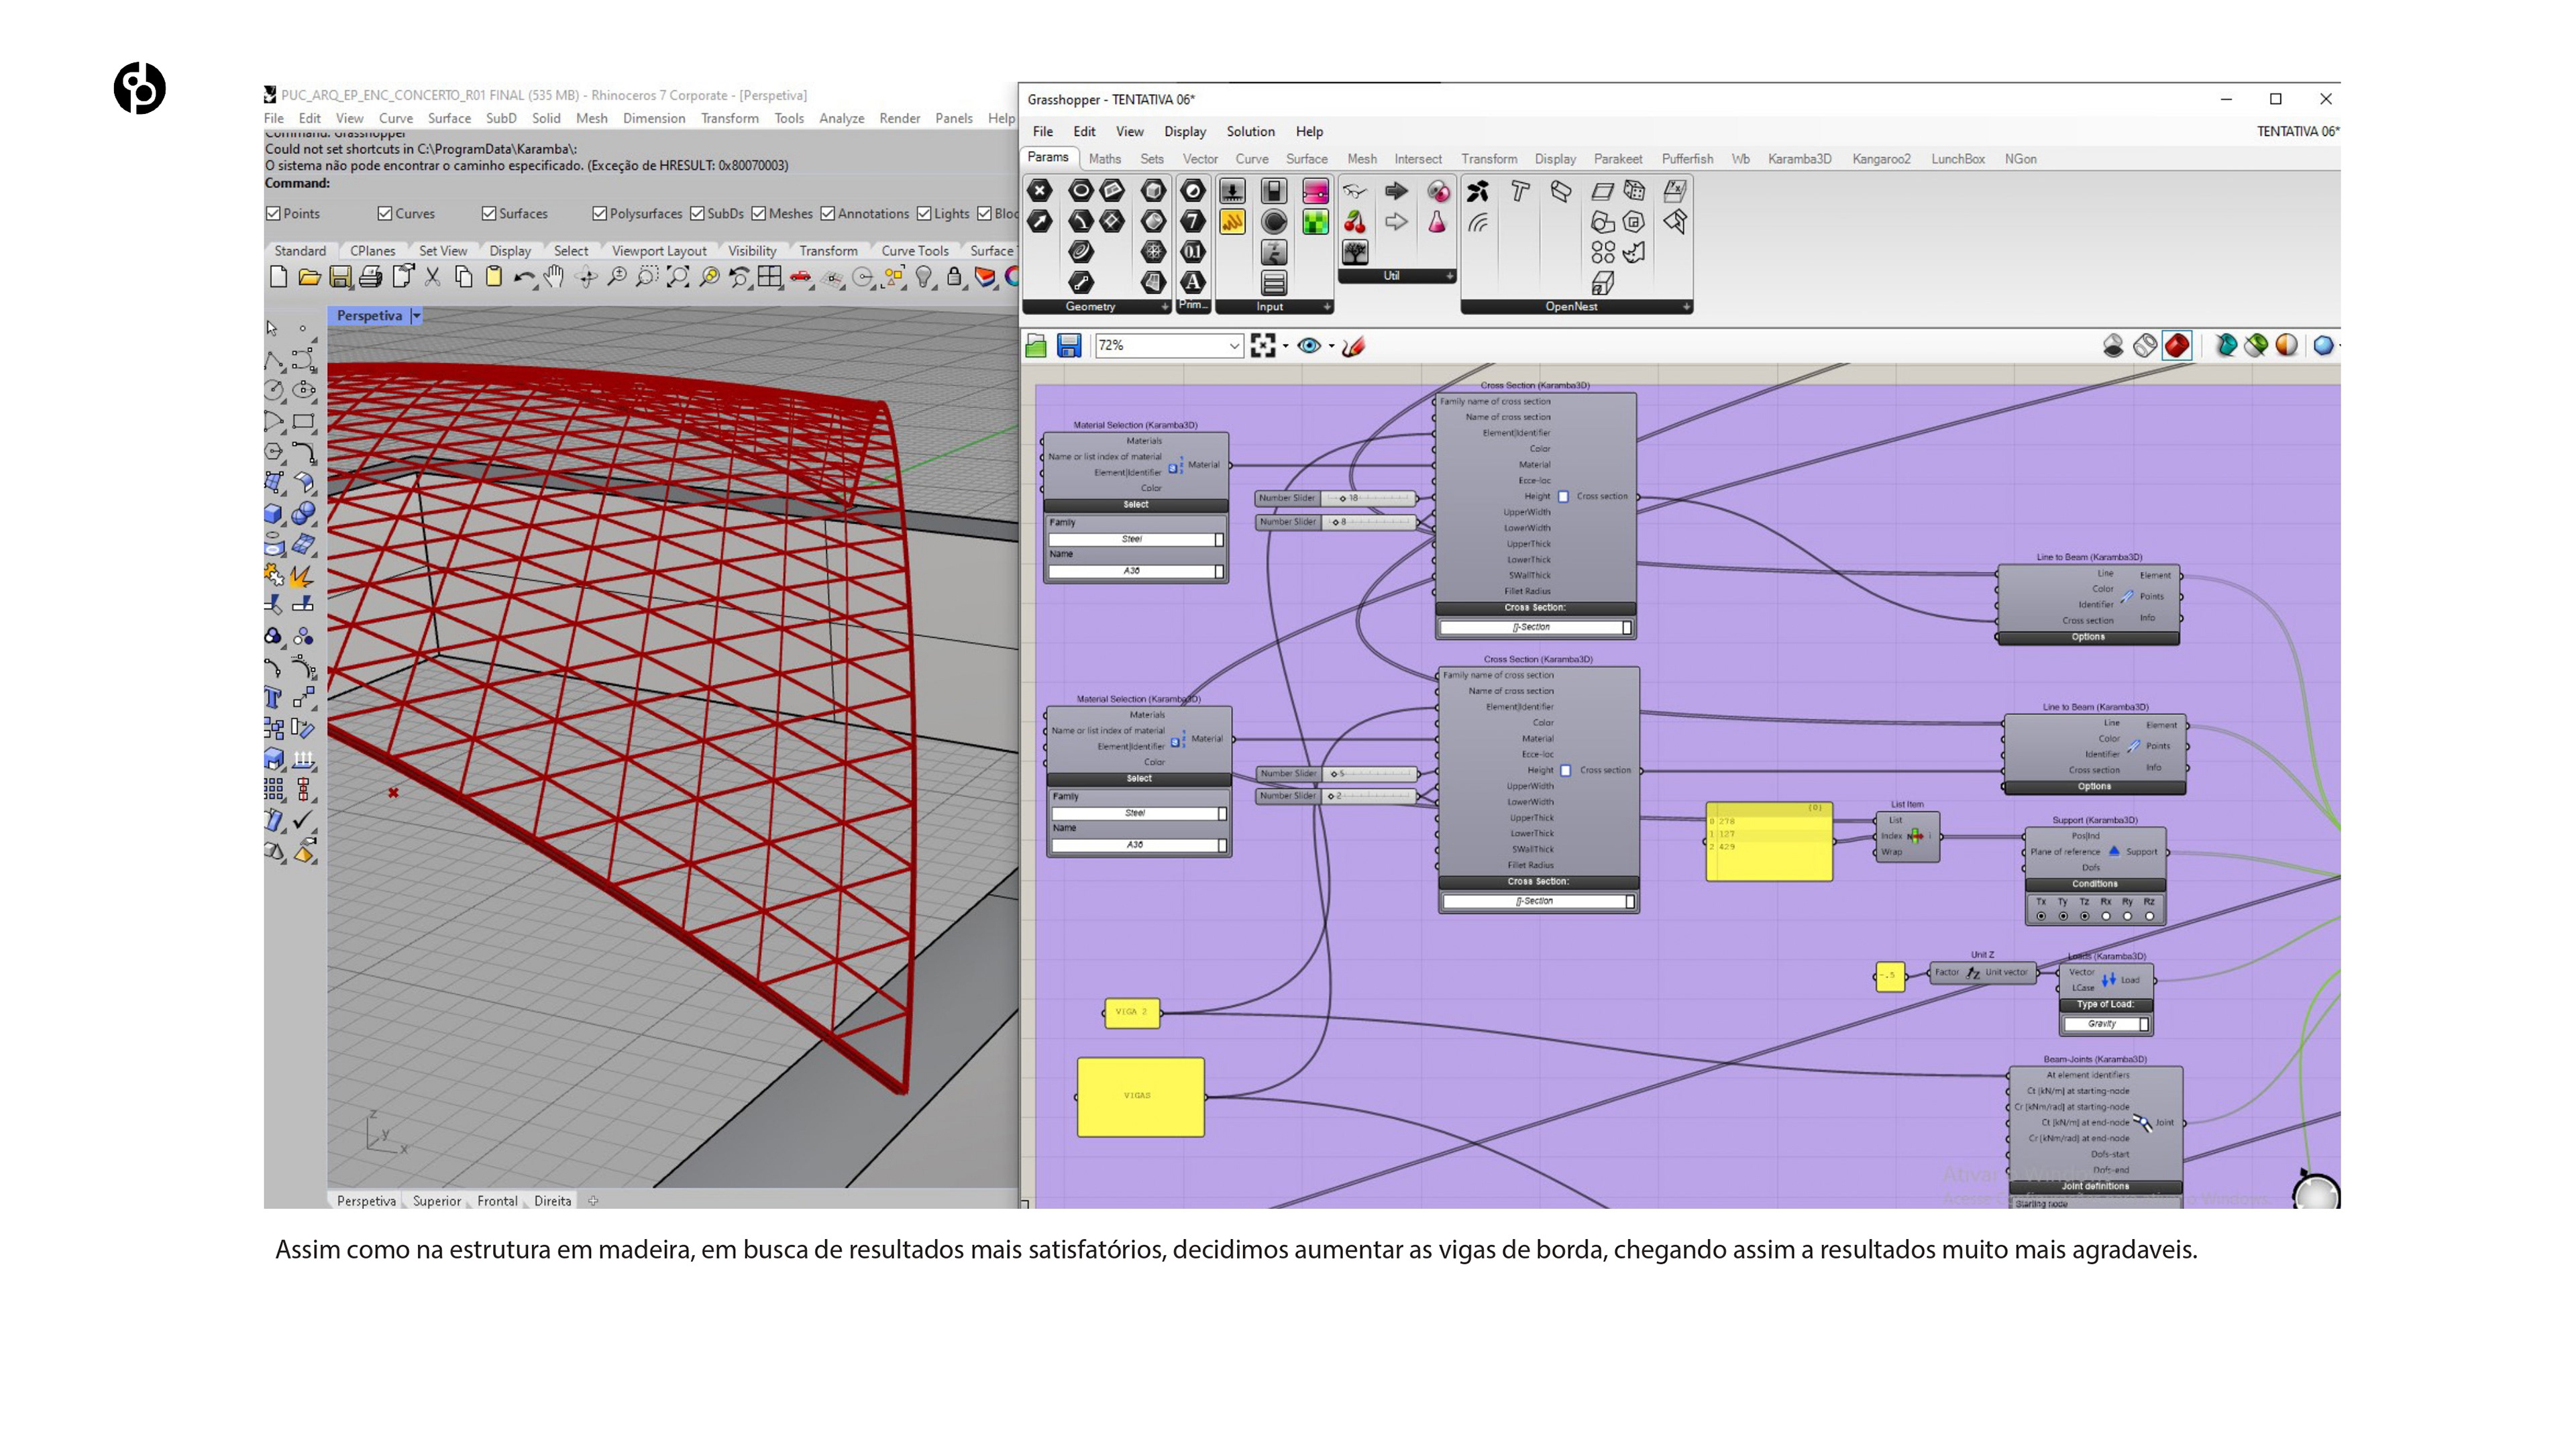Open the 72% zoom level dropdown
This screenshot has width=2576, height=1449.
pyautogui.click(x=1234, y=346)
